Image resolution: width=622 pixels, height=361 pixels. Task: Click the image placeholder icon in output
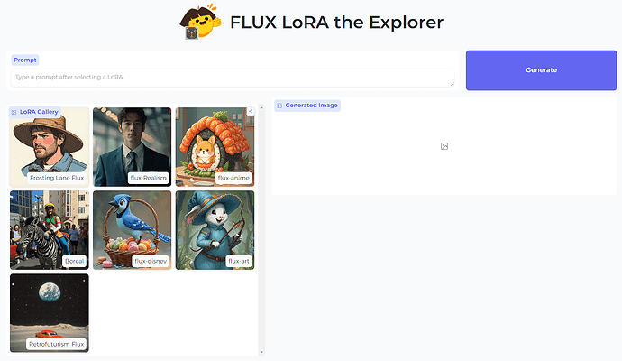[x=444, y=146]
